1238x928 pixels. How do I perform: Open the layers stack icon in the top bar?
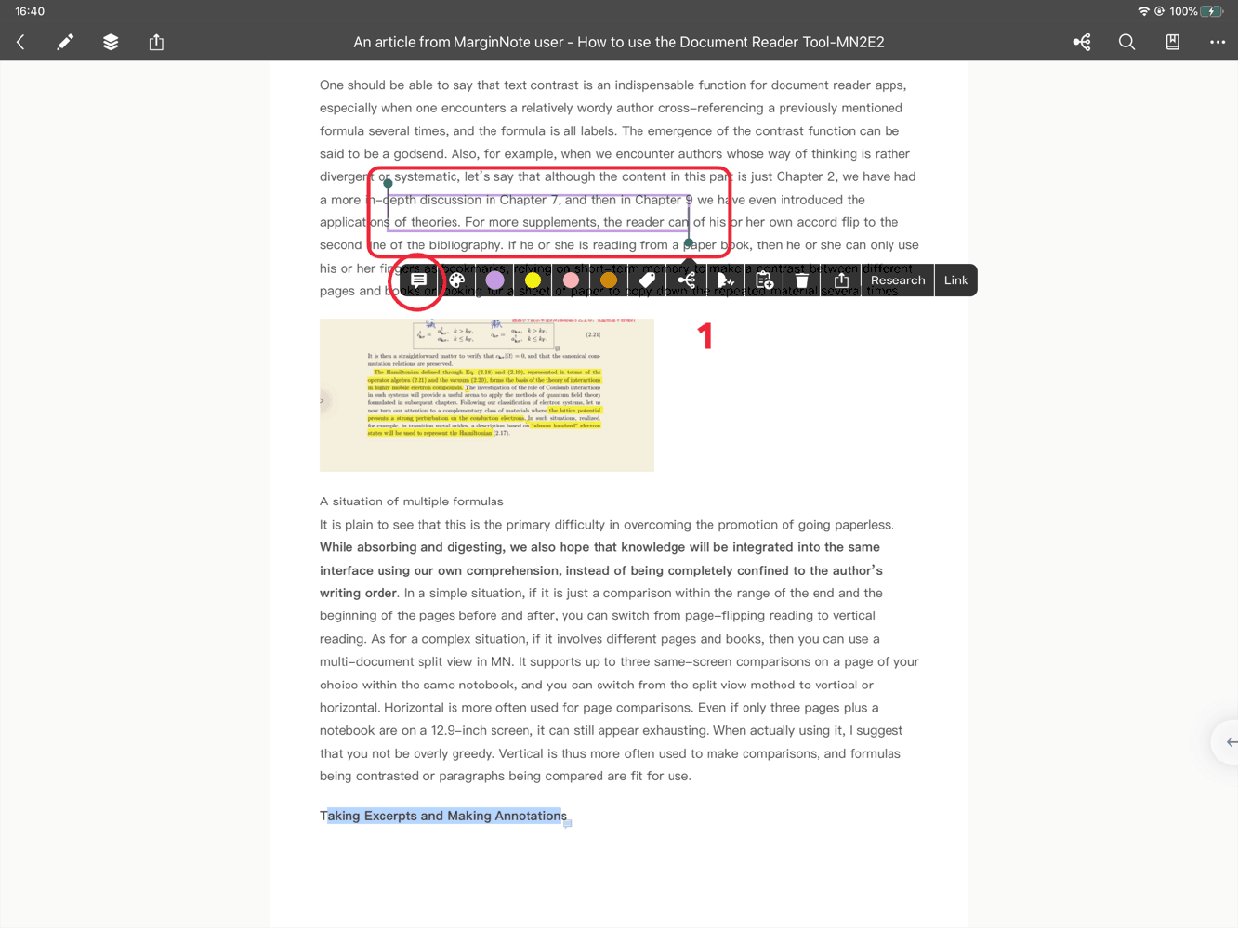110,42
